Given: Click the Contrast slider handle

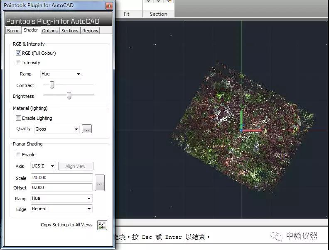Looking at the screenshot, I should 52,85.
